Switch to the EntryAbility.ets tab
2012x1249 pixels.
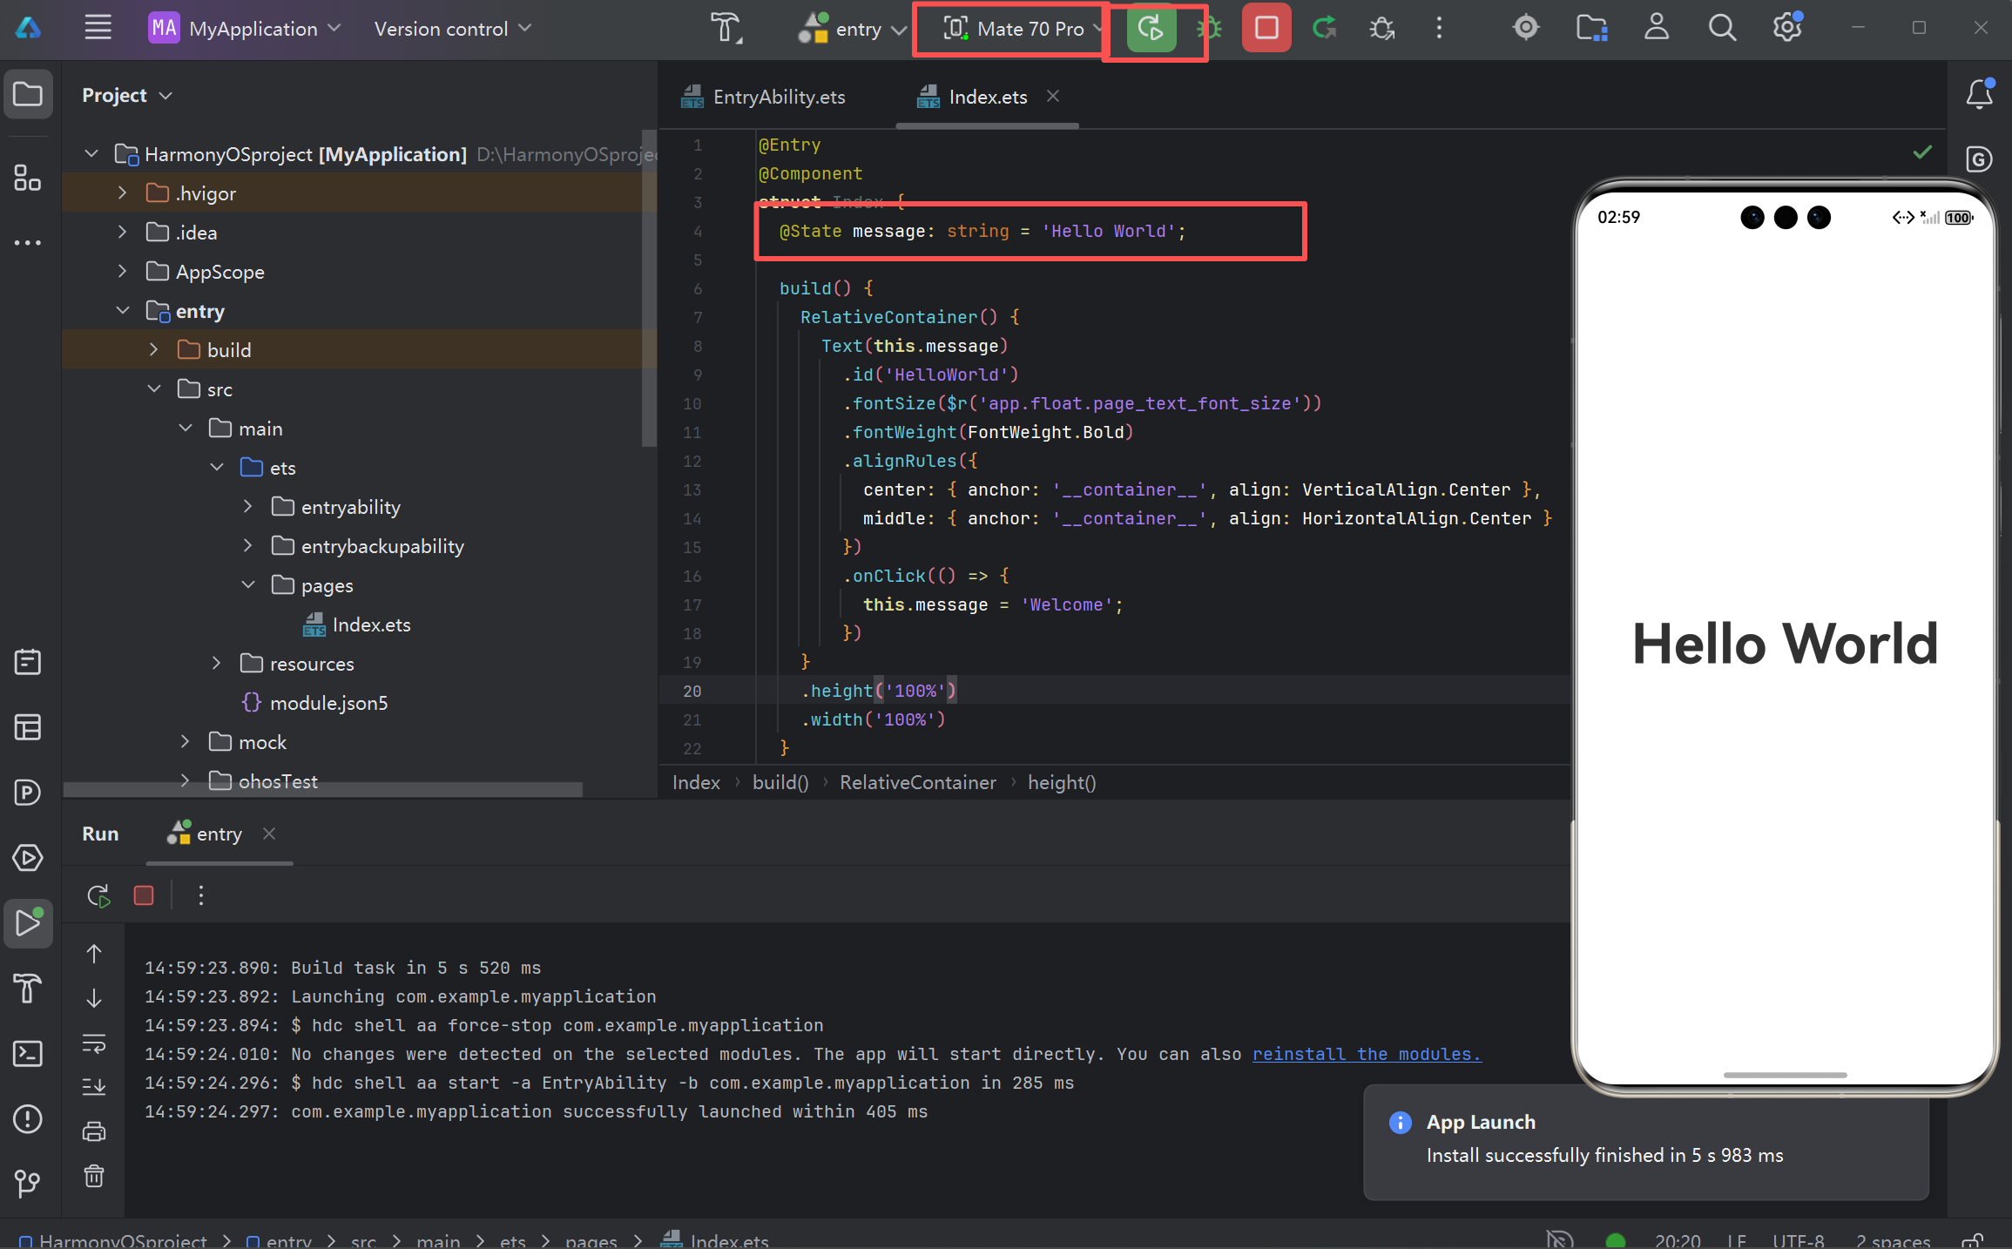778,97
